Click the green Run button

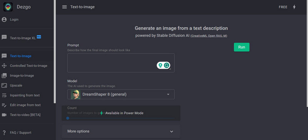[x=242, y=47]
